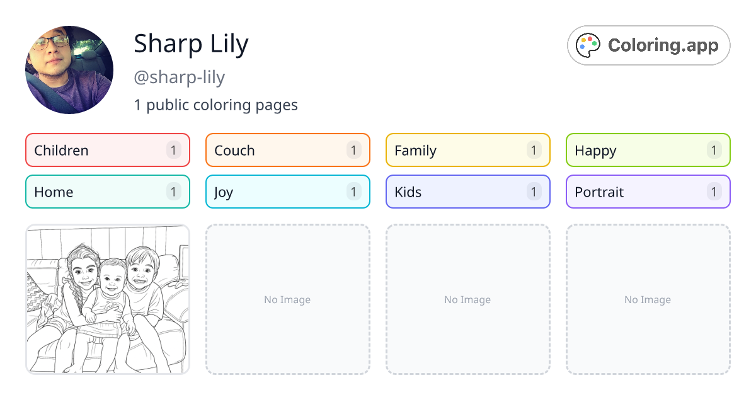
Task: Click the first No Image placeholder
Action: [x=287, y=299]
